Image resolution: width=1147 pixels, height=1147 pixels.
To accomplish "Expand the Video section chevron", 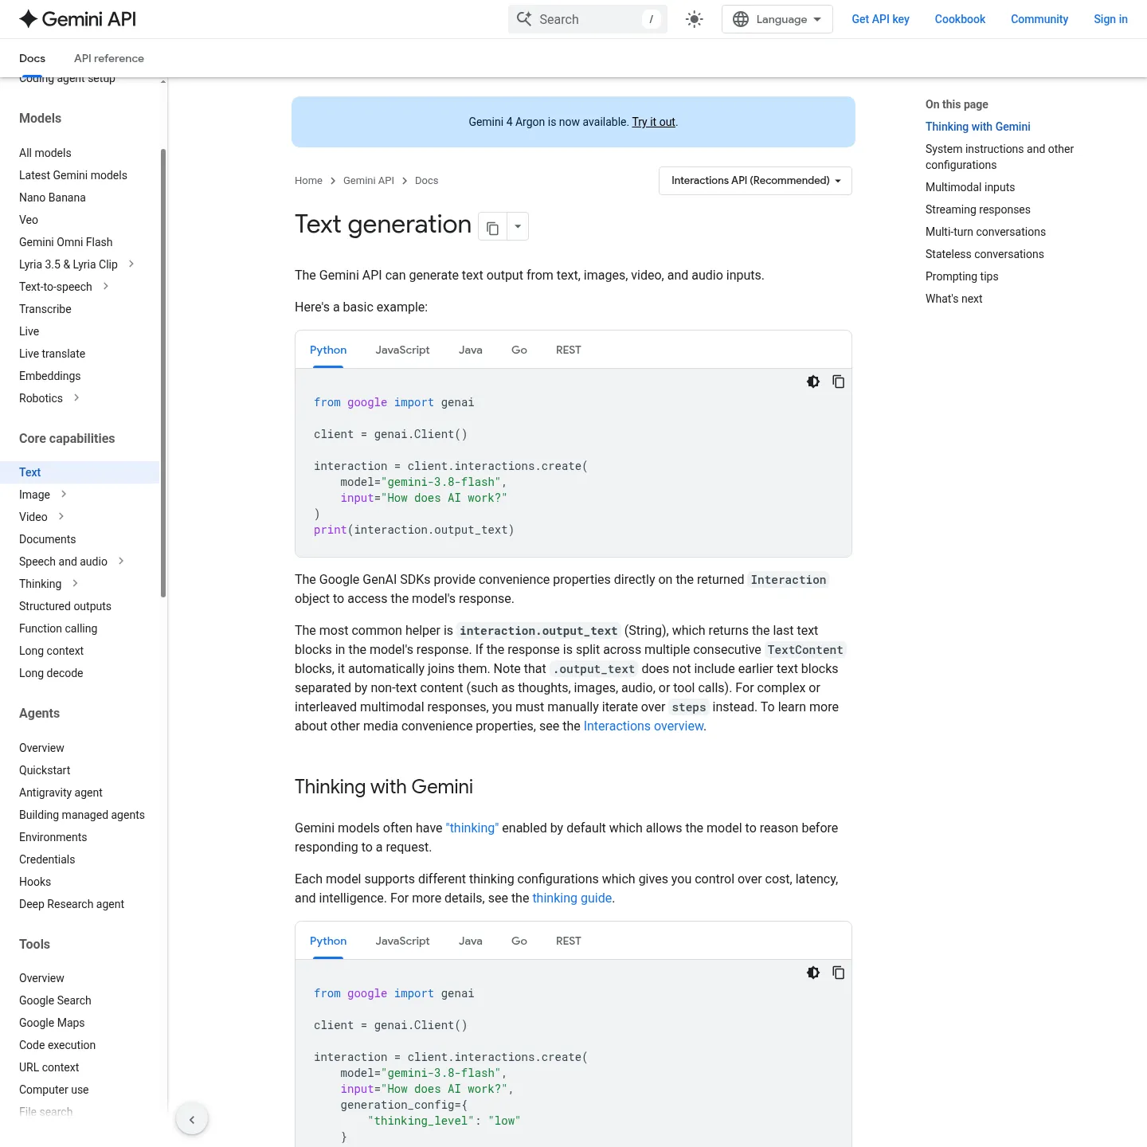I will 61,517.
